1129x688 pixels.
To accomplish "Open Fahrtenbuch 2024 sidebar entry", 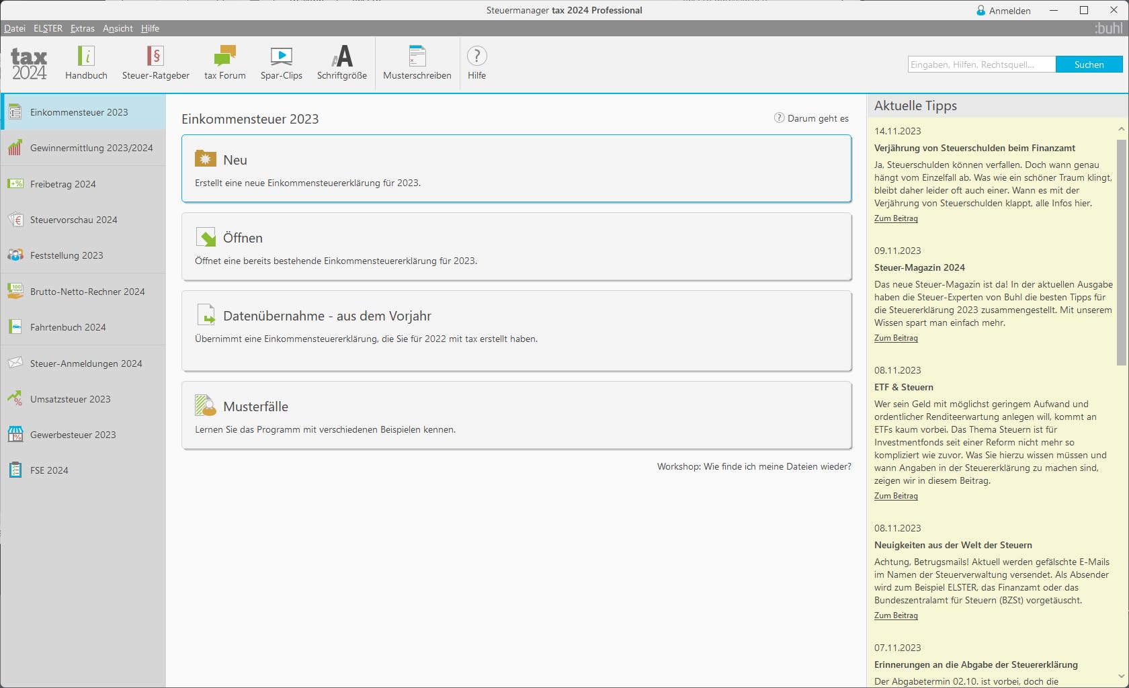I will 83,327.
